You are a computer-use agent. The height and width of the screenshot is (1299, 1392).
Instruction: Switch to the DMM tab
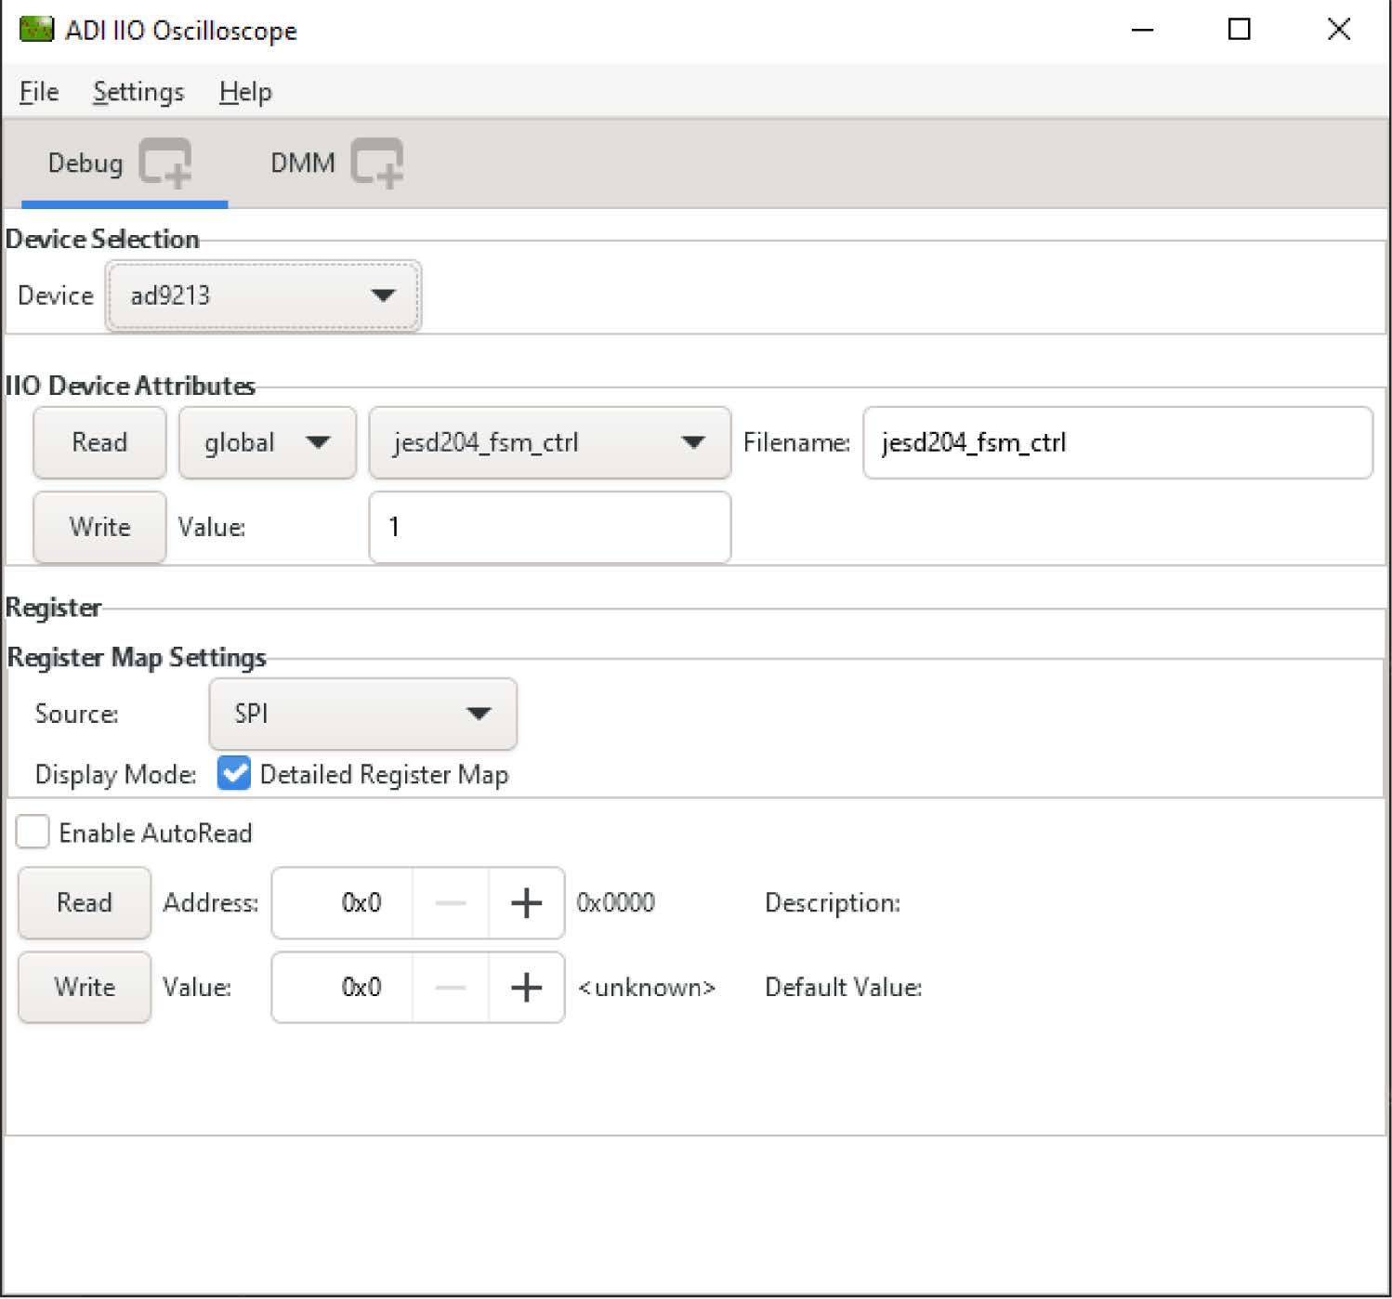(302, 164)
